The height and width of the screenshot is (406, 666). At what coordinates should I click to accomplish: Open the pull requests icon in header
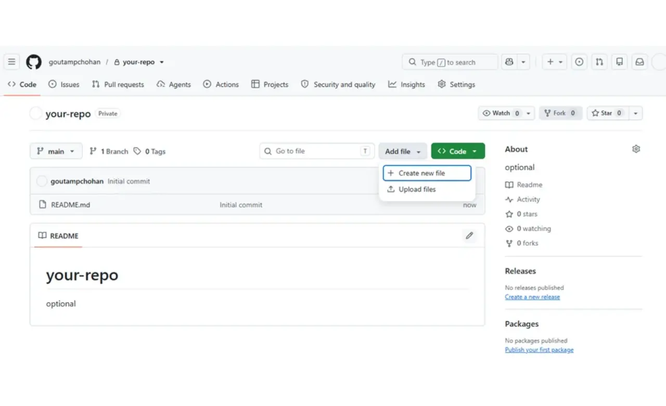tap(599, 62)
